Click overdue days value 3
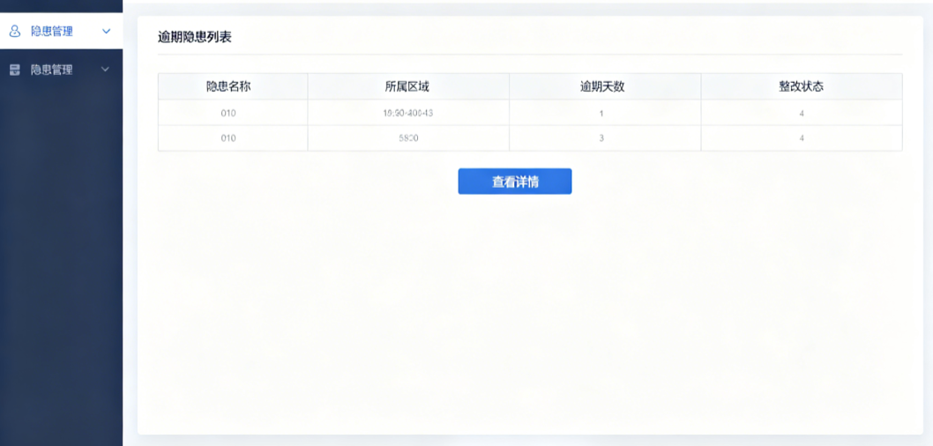 [601, 138]
